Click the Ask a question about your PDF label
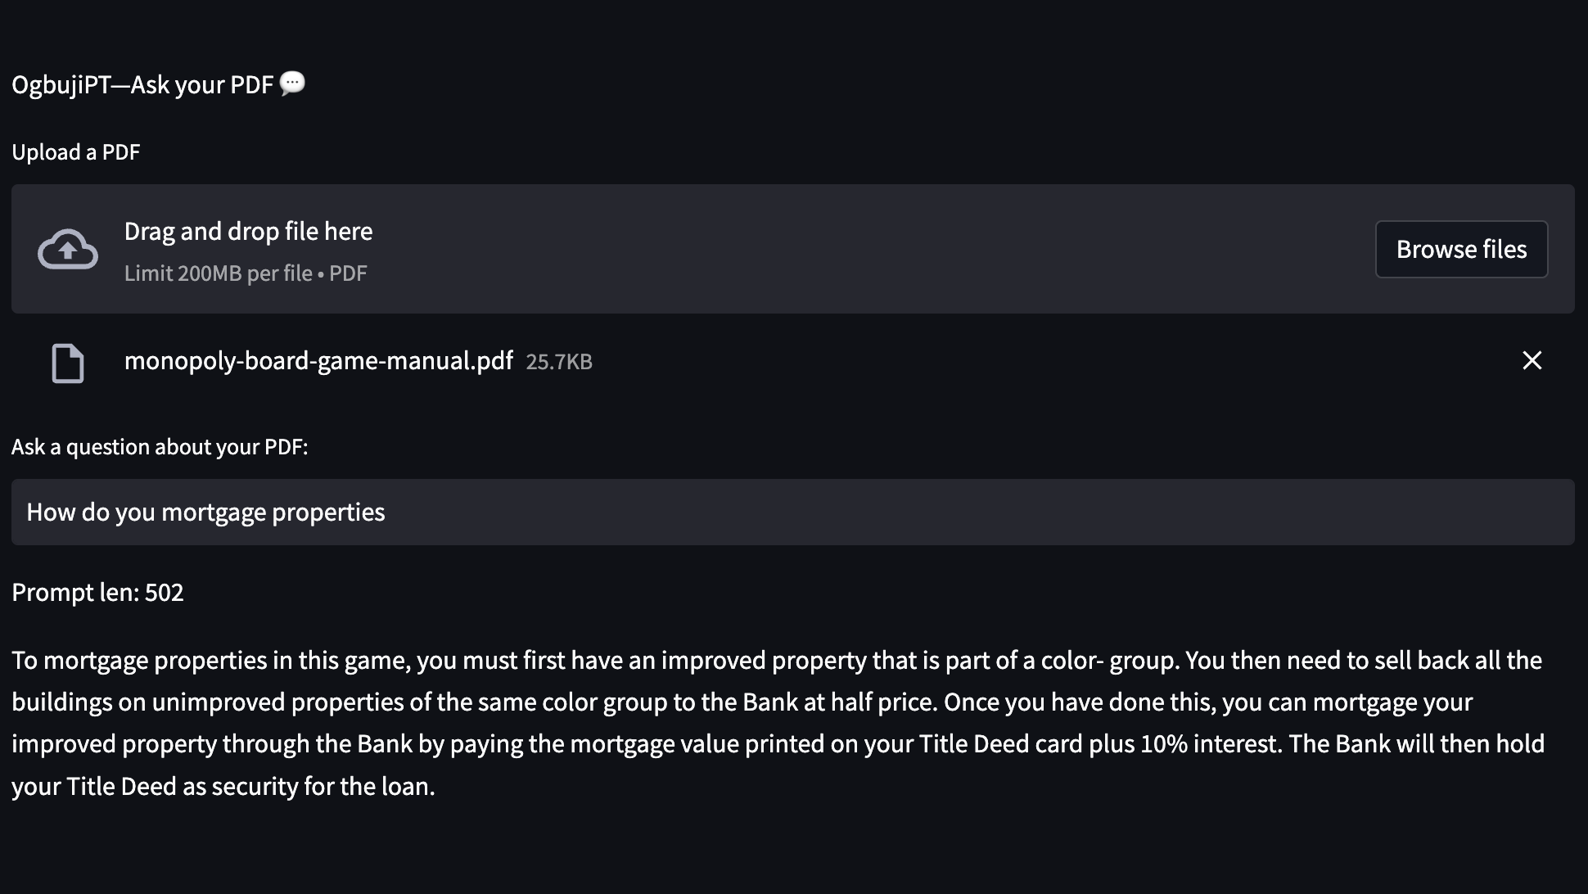Image resolution: width=1588 pixels, height=894 pixels. (160, 447)
